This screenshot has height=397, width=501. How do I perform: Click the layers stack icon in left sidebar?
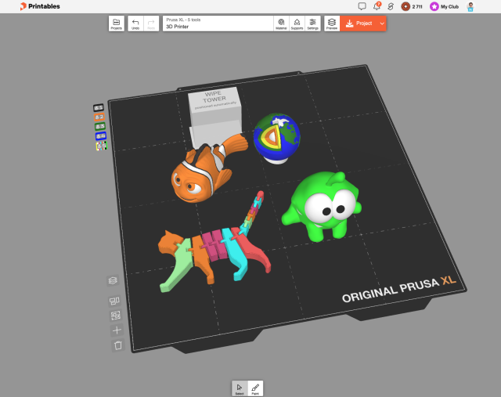tap(113, 280)
